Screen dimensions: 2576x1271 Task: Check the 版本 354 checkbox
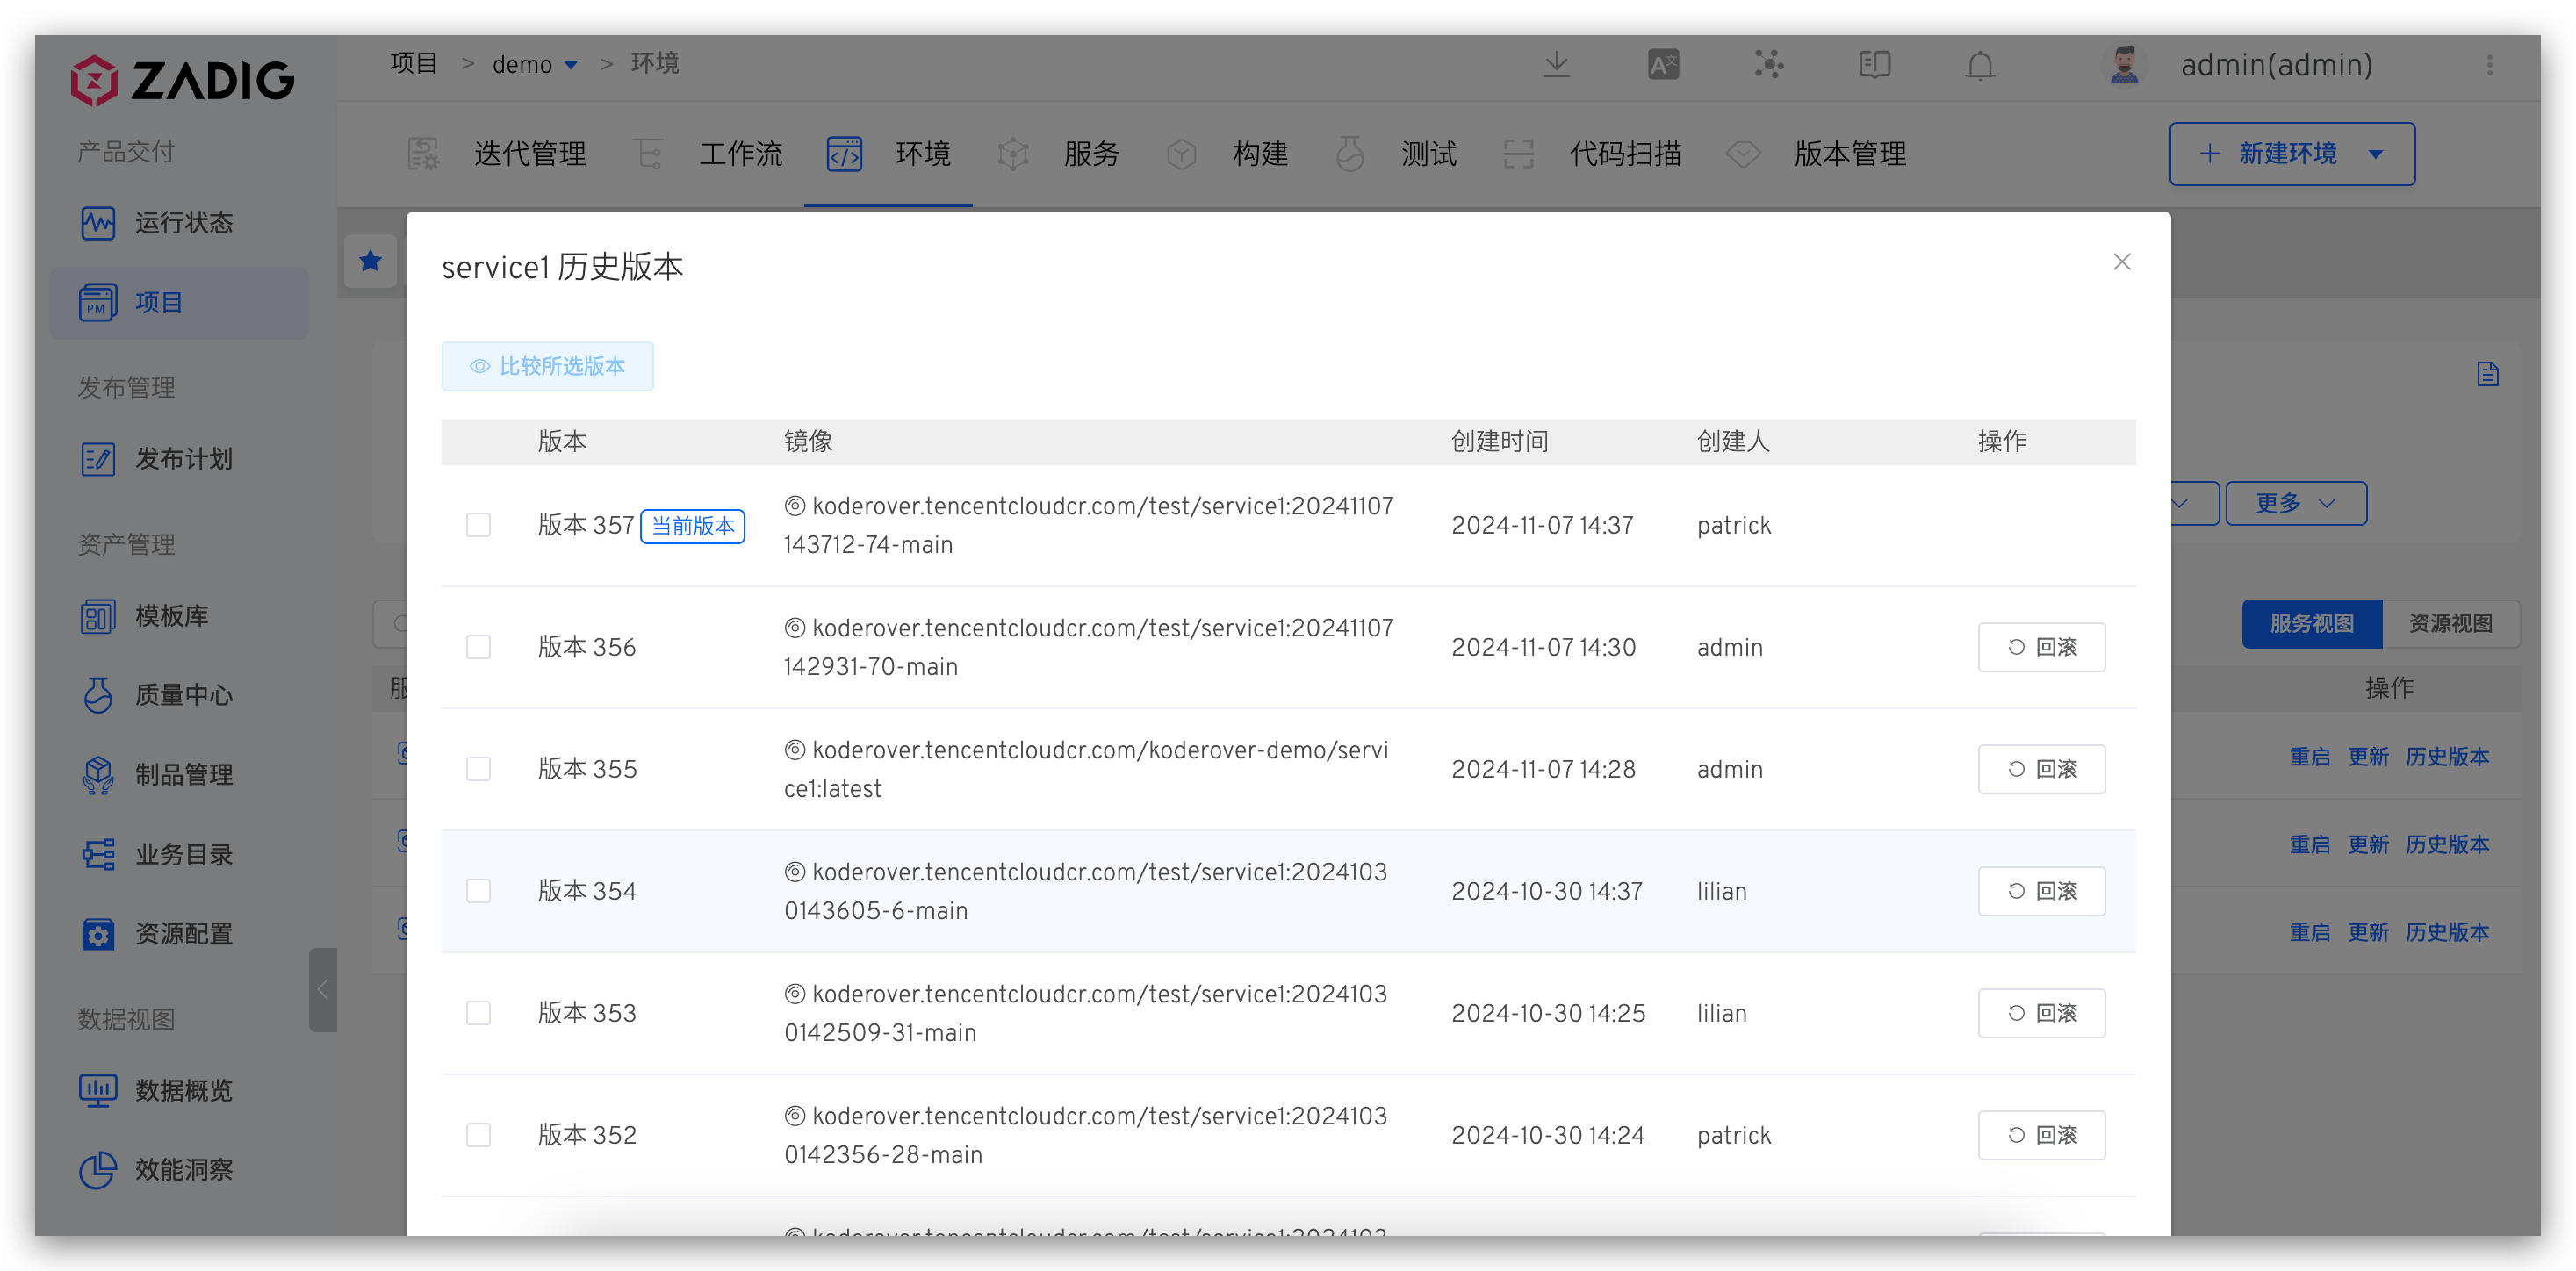pos(478,891)
